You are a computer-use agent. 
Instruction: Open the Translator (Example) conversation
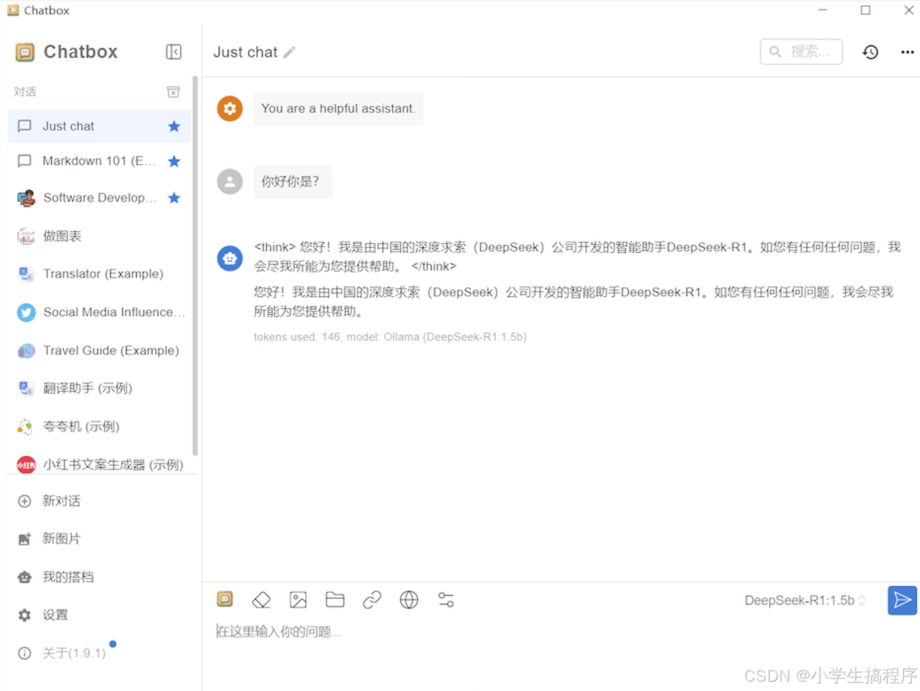(x=99, y=274)
